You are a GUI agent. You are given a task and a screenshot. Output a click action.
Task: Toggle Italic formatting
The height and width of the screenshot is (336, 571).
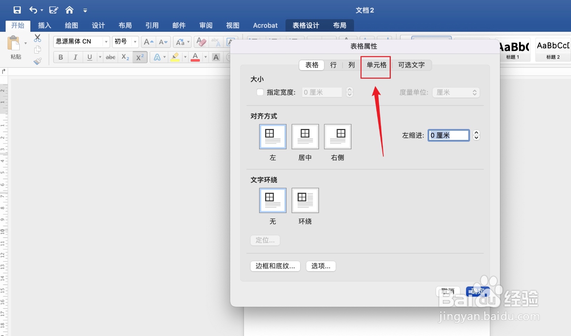point(75,57)
